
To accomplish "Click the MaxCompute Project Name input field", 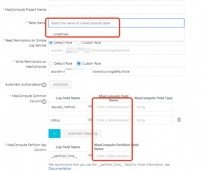I will tap(116, 10).
